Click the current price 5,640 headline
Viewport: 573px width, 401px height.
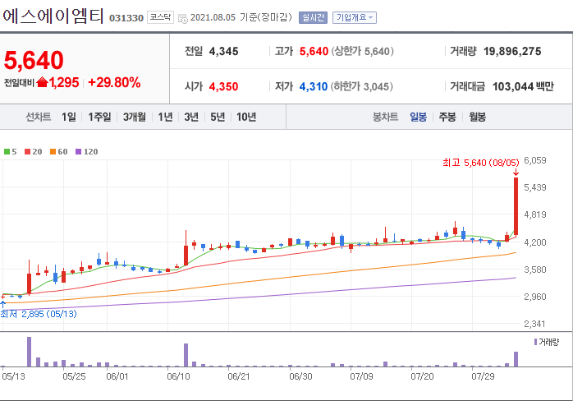[34, 60]
